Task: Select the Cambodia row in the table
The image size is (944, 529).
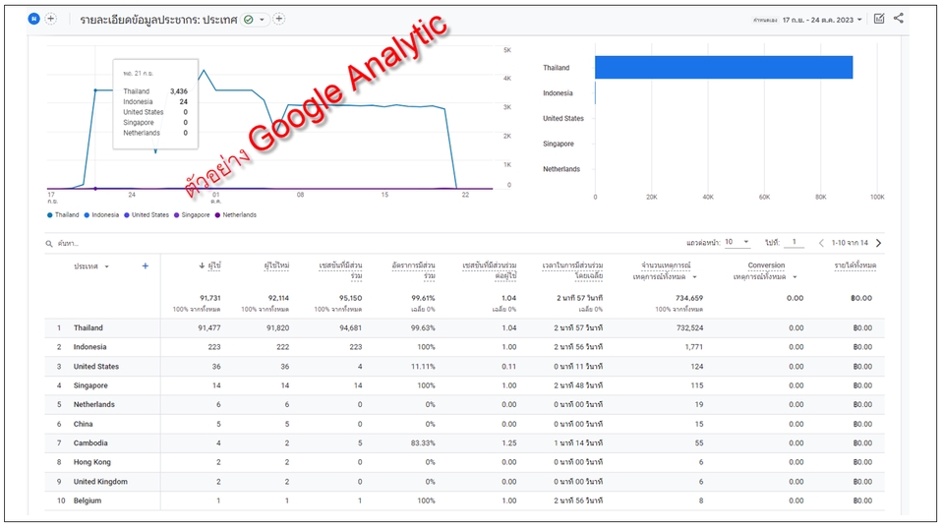Action: 464,442
